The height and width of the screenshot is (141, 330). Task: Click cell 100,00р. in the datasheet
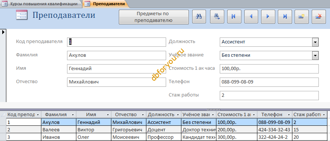click(237, 122)
